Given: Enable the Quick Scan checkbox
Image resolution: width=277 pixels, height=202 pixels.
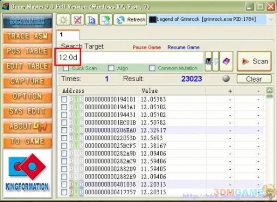Looking at the screenshot, I should pyautogui.click(x=66, y=69).
